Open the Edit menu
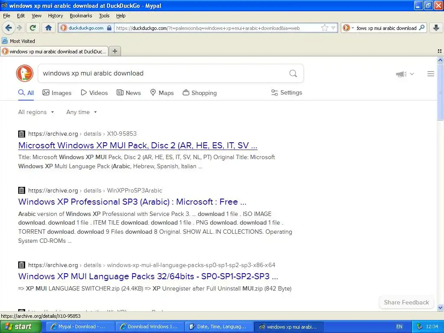The height and width of the screenshot is (333, 444). click(x=21, y=16)
